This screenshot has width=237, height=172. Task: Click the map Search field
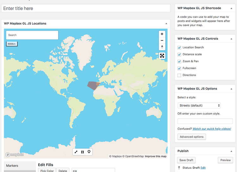[32, 35]
